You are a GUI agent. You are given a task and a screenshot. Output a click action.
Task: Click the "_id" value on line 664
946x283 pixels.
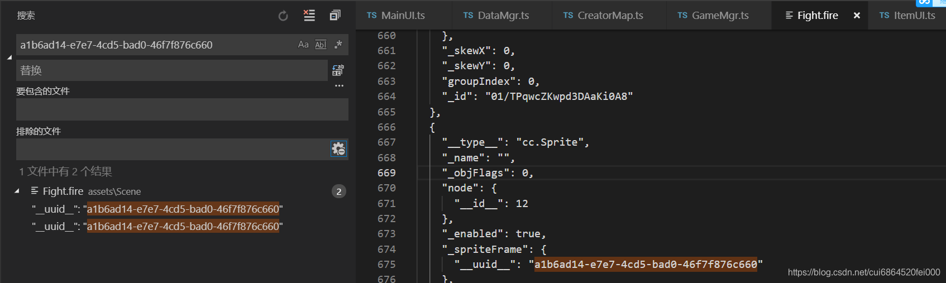click(559, 97)
